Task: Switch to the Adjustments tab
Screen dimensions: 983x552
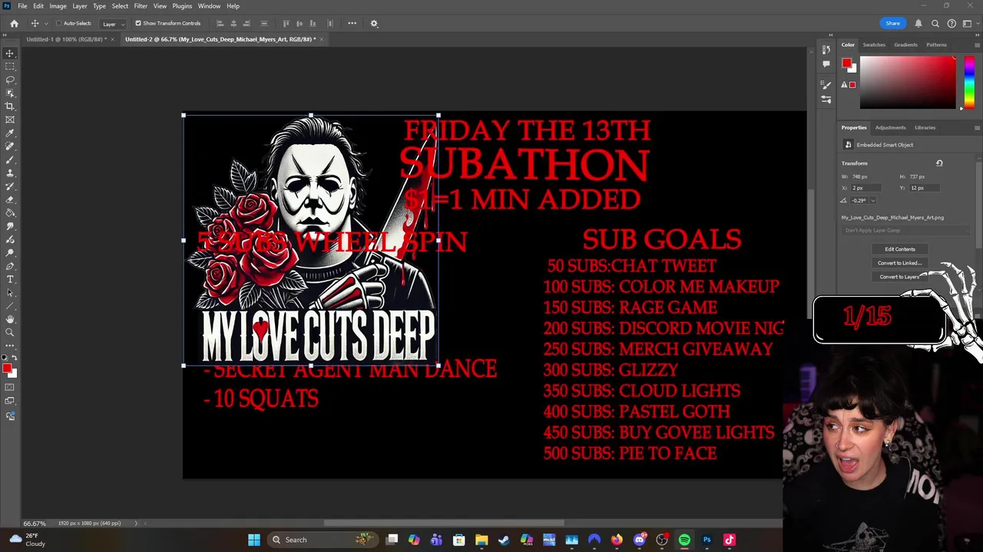Action: pos(890,127)
